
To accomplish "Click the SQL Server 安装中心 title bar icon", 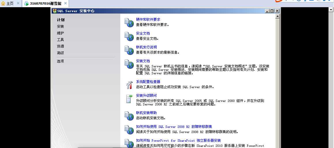I will pos(55,11).
